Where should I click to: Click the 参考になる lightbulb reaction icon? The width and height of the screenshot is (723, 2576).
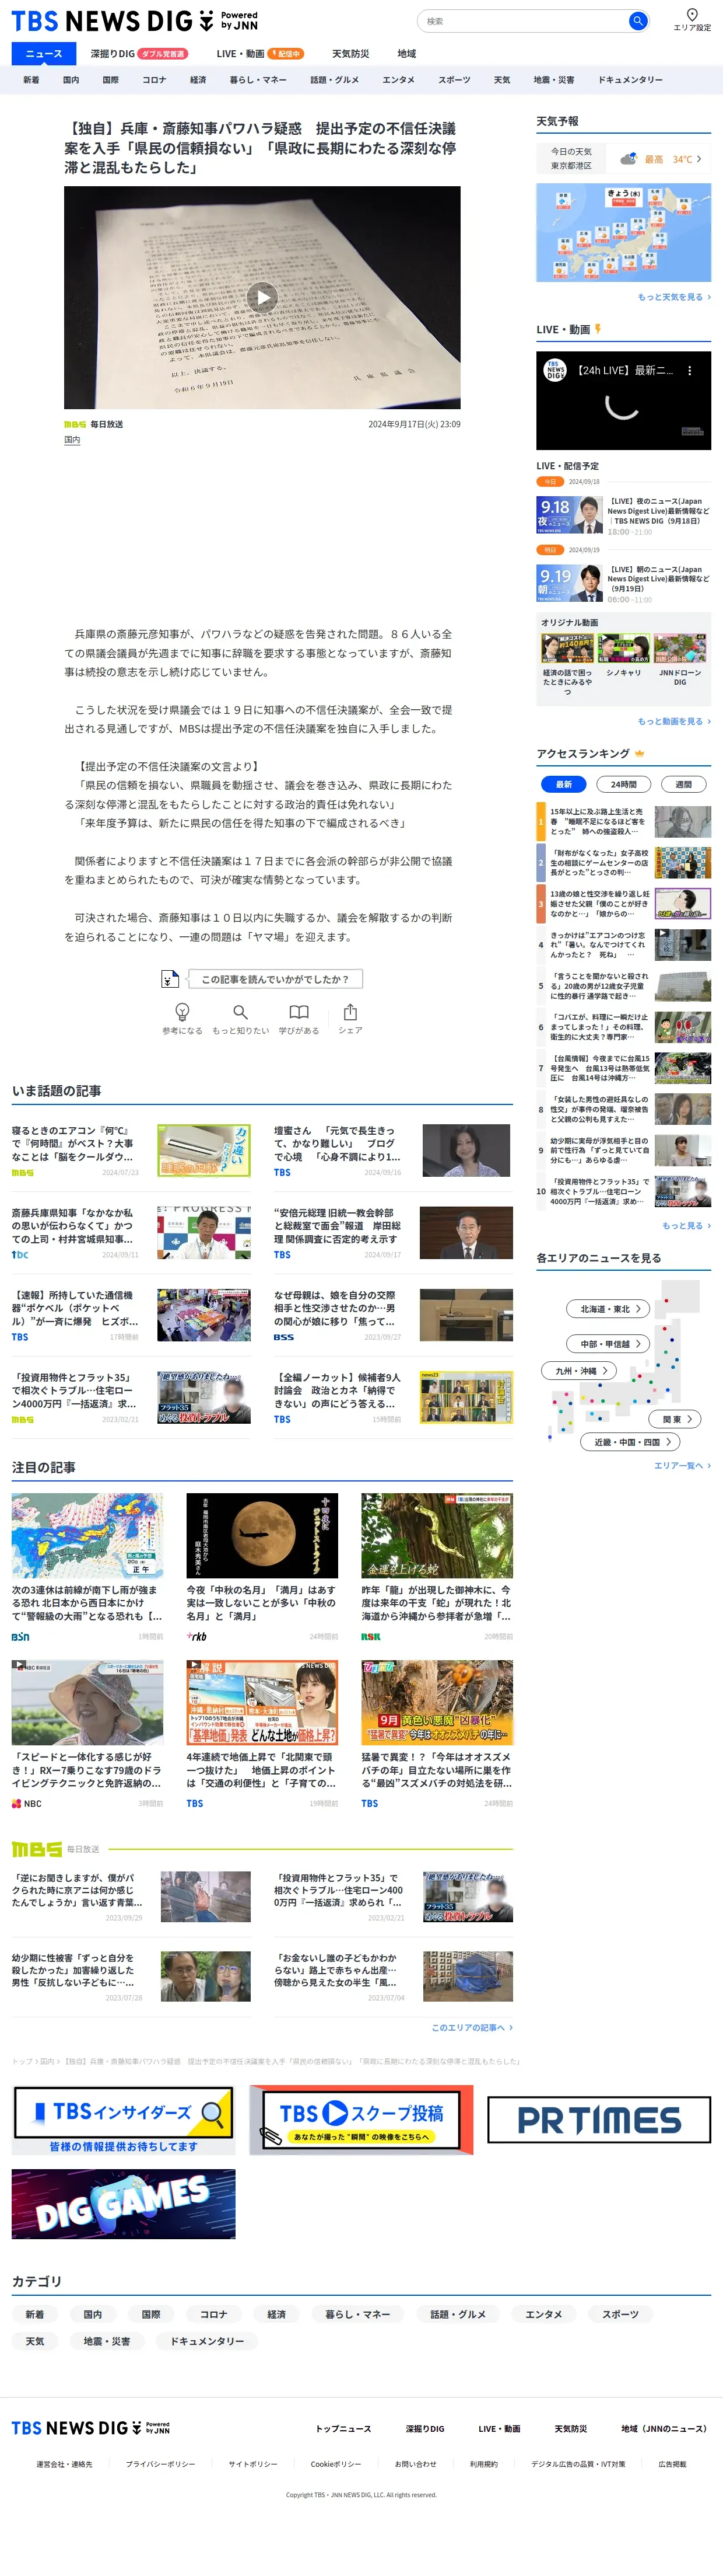tap(182, 1012)
